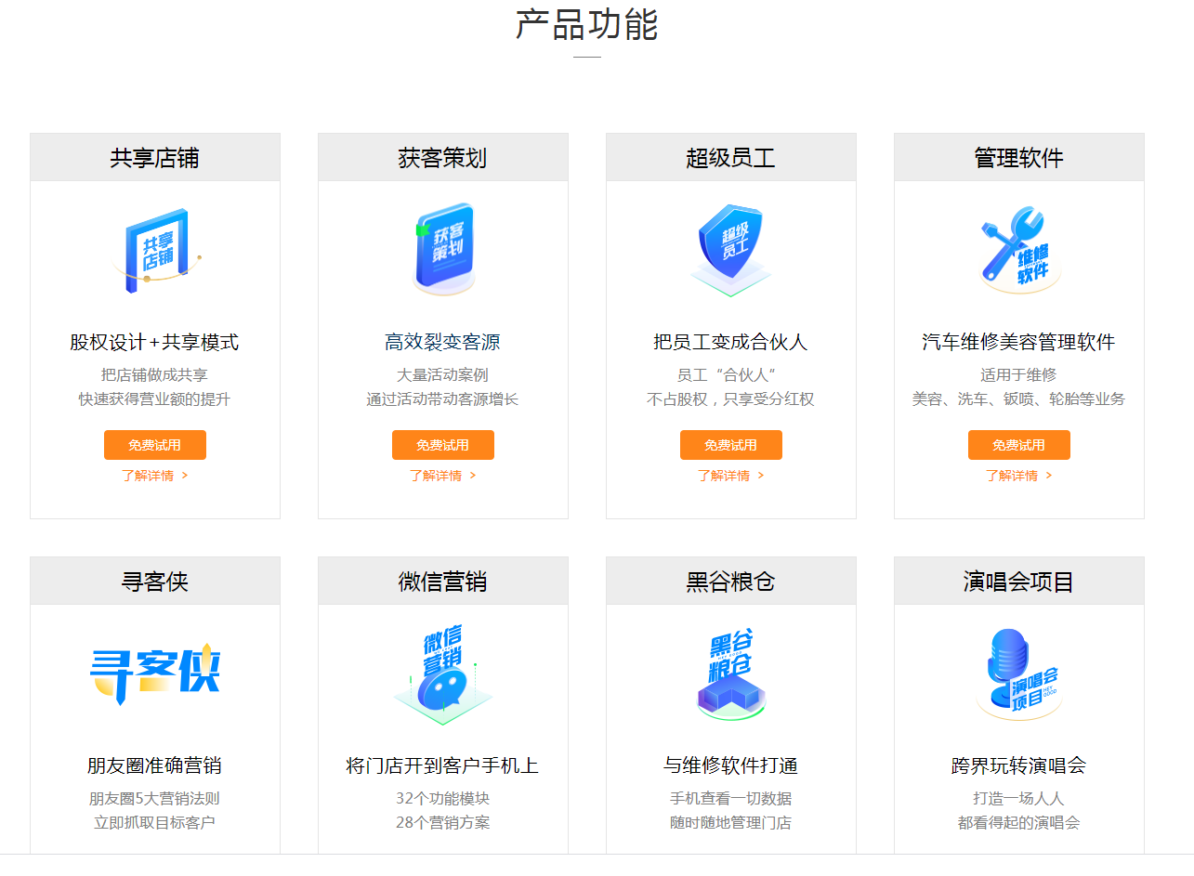
Task: Click the 与维修软件打通 title
Action: [x=731, y=765]
